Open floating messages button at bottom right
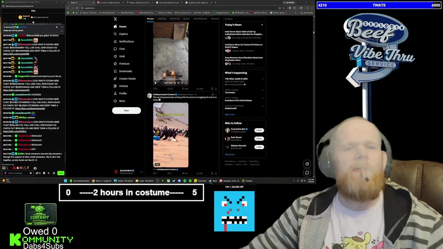Screen dimensions: 443x249 (307, 172)
